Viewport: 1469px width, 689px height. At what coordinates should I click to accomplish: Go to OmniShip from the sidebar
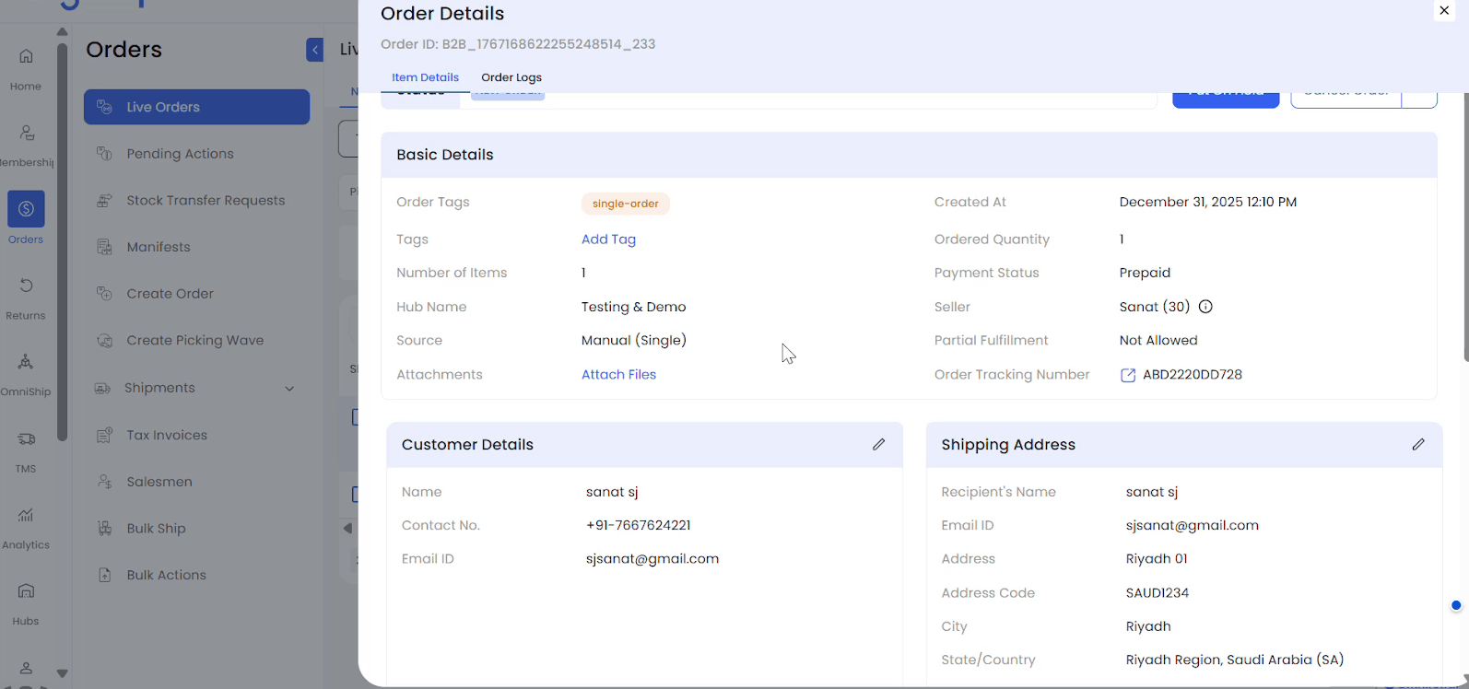[26, 362]
